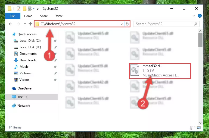Click the New folder quick access icon
This screenshot has height=138, width=209.
(24, 9)
